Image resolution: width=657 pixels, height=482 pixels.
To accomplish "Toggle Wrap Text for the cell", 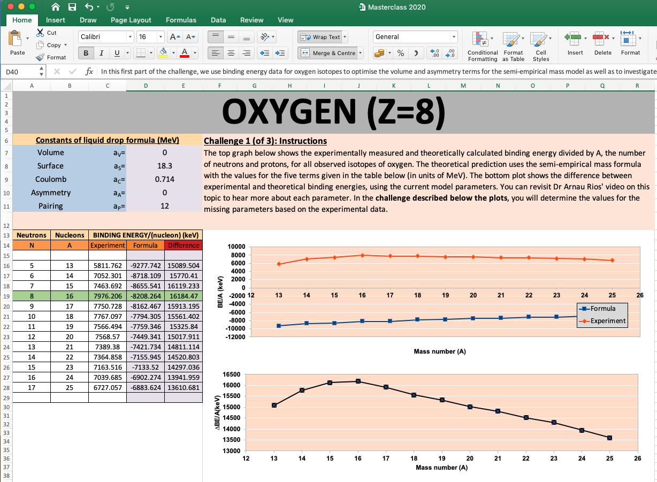I will [320, 37].
